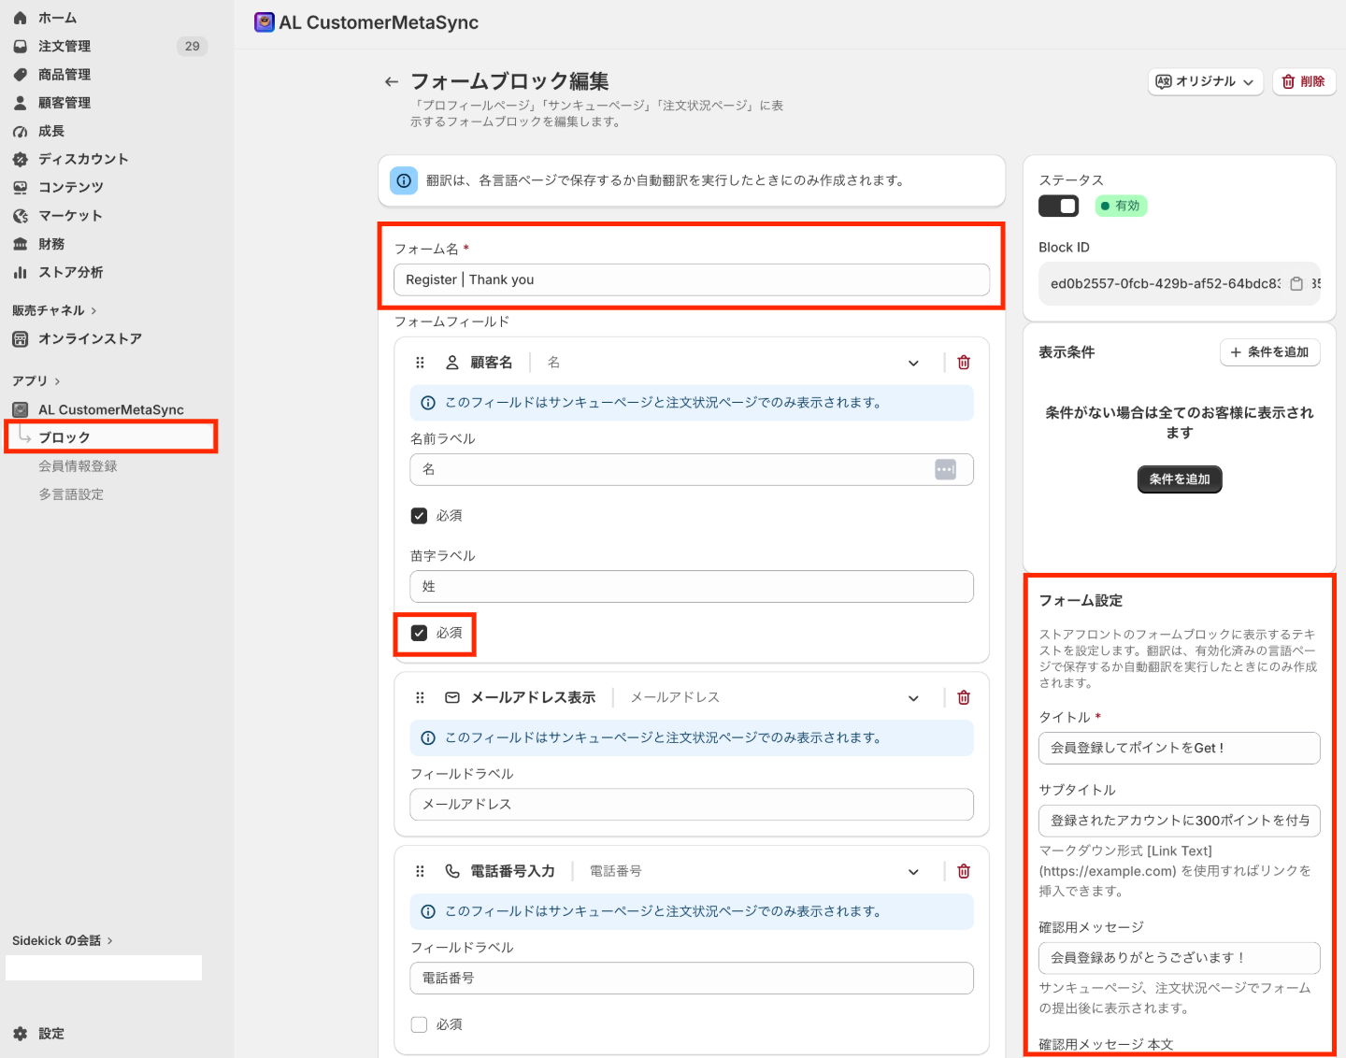Expand アプリ section in sidebar
The image size is (1346, 1058).
(x=36, y=380)
